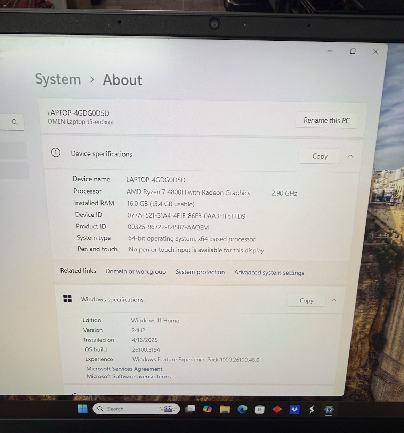Screen dimensions: 404x433
Task: Click the 'OS build' label
Action: click(x=96, y=349)
